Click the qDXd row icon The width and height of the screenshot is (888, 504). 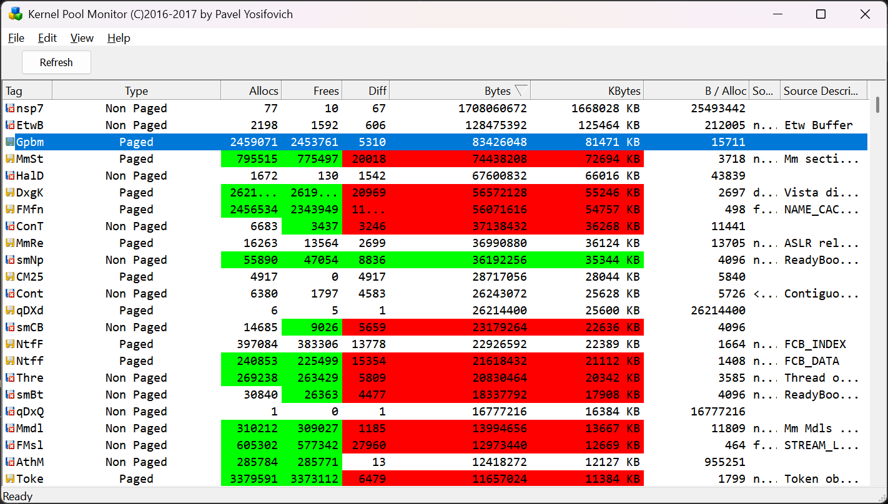coord(10,311)
